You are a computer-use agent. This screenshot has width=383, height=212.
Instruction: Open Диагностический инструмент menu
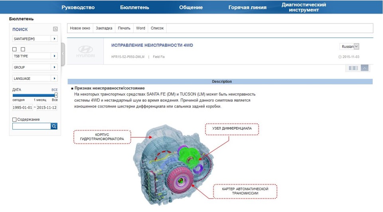point(304,7)
